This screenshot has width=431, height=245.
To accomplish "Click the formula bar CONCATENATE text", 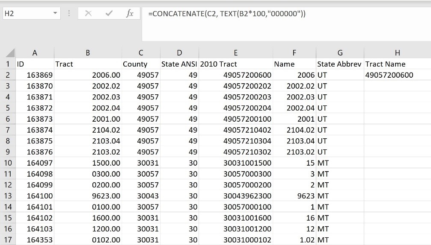I will (227, 14).
